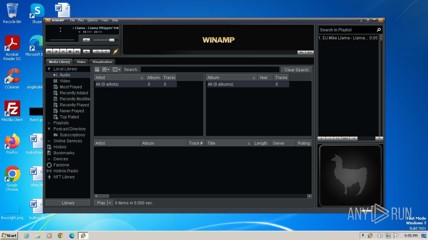428x240 pixels.
Task: Select Video under Local Library
Action: [x=65, y=81]
